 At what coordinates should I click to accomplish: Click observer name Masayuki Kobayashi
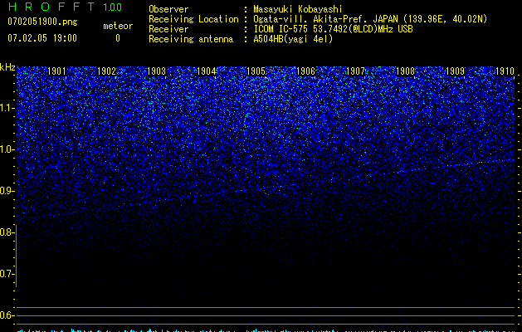click(x=298, y=9)
